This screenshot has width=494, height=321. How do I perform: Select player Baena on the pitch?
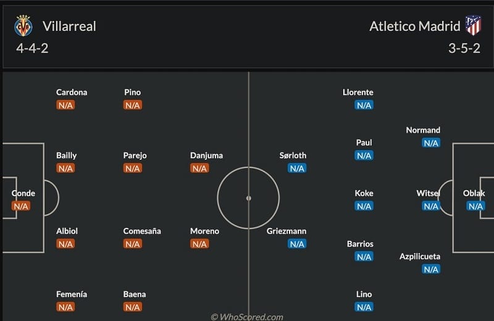pos(135,294)
